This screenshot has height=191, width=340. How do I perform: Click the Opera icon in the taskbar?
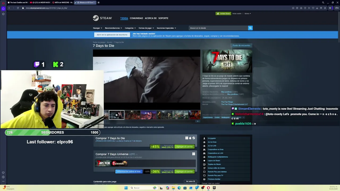[208, 188]
